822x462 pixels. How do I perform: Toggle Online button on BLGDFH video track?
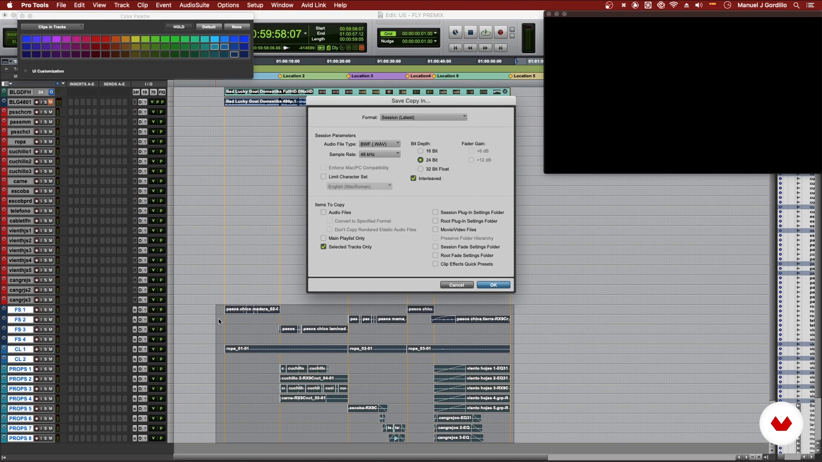51,92
